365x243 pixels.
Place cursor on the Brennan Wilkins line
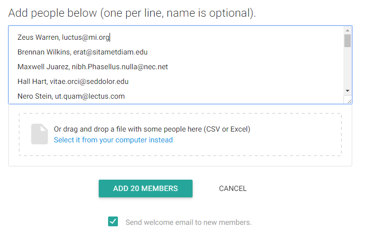[83, 52]
